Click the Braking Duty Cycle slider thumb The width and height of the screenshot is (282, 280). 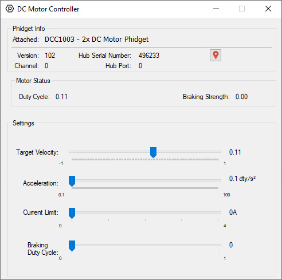click(72, 246)
